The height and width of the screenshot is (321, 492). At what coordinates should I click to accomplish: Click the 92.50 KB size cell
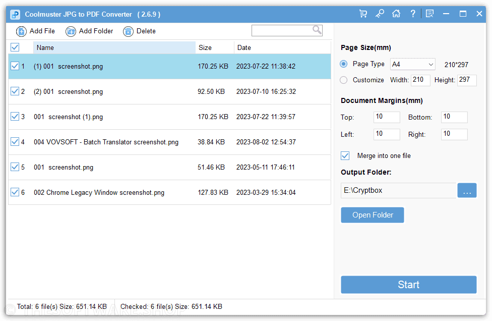click(211, 91)
